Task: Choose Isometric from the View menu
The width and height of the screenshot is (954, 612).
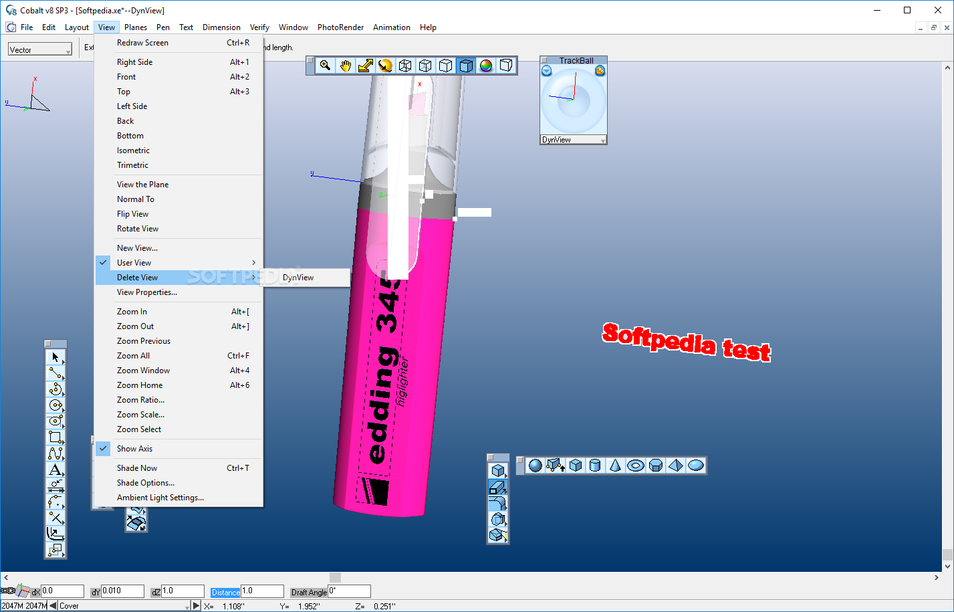Action: (x=179, y=150)
